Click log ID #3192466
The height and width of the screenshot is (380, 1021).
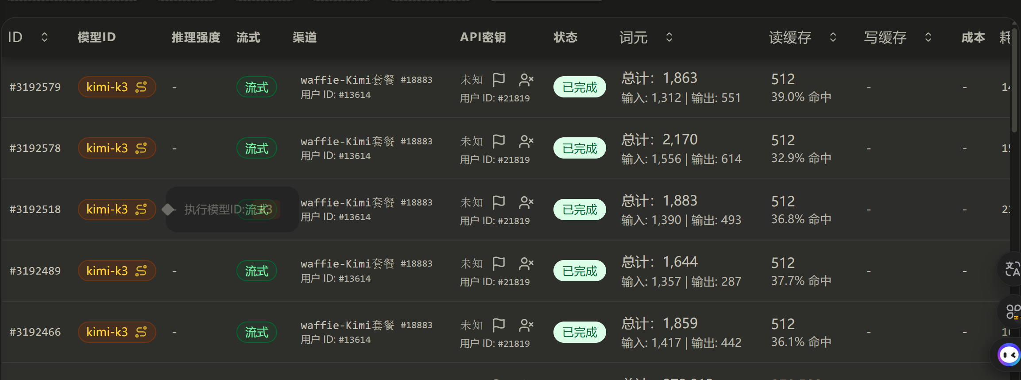tap(35, 332)
